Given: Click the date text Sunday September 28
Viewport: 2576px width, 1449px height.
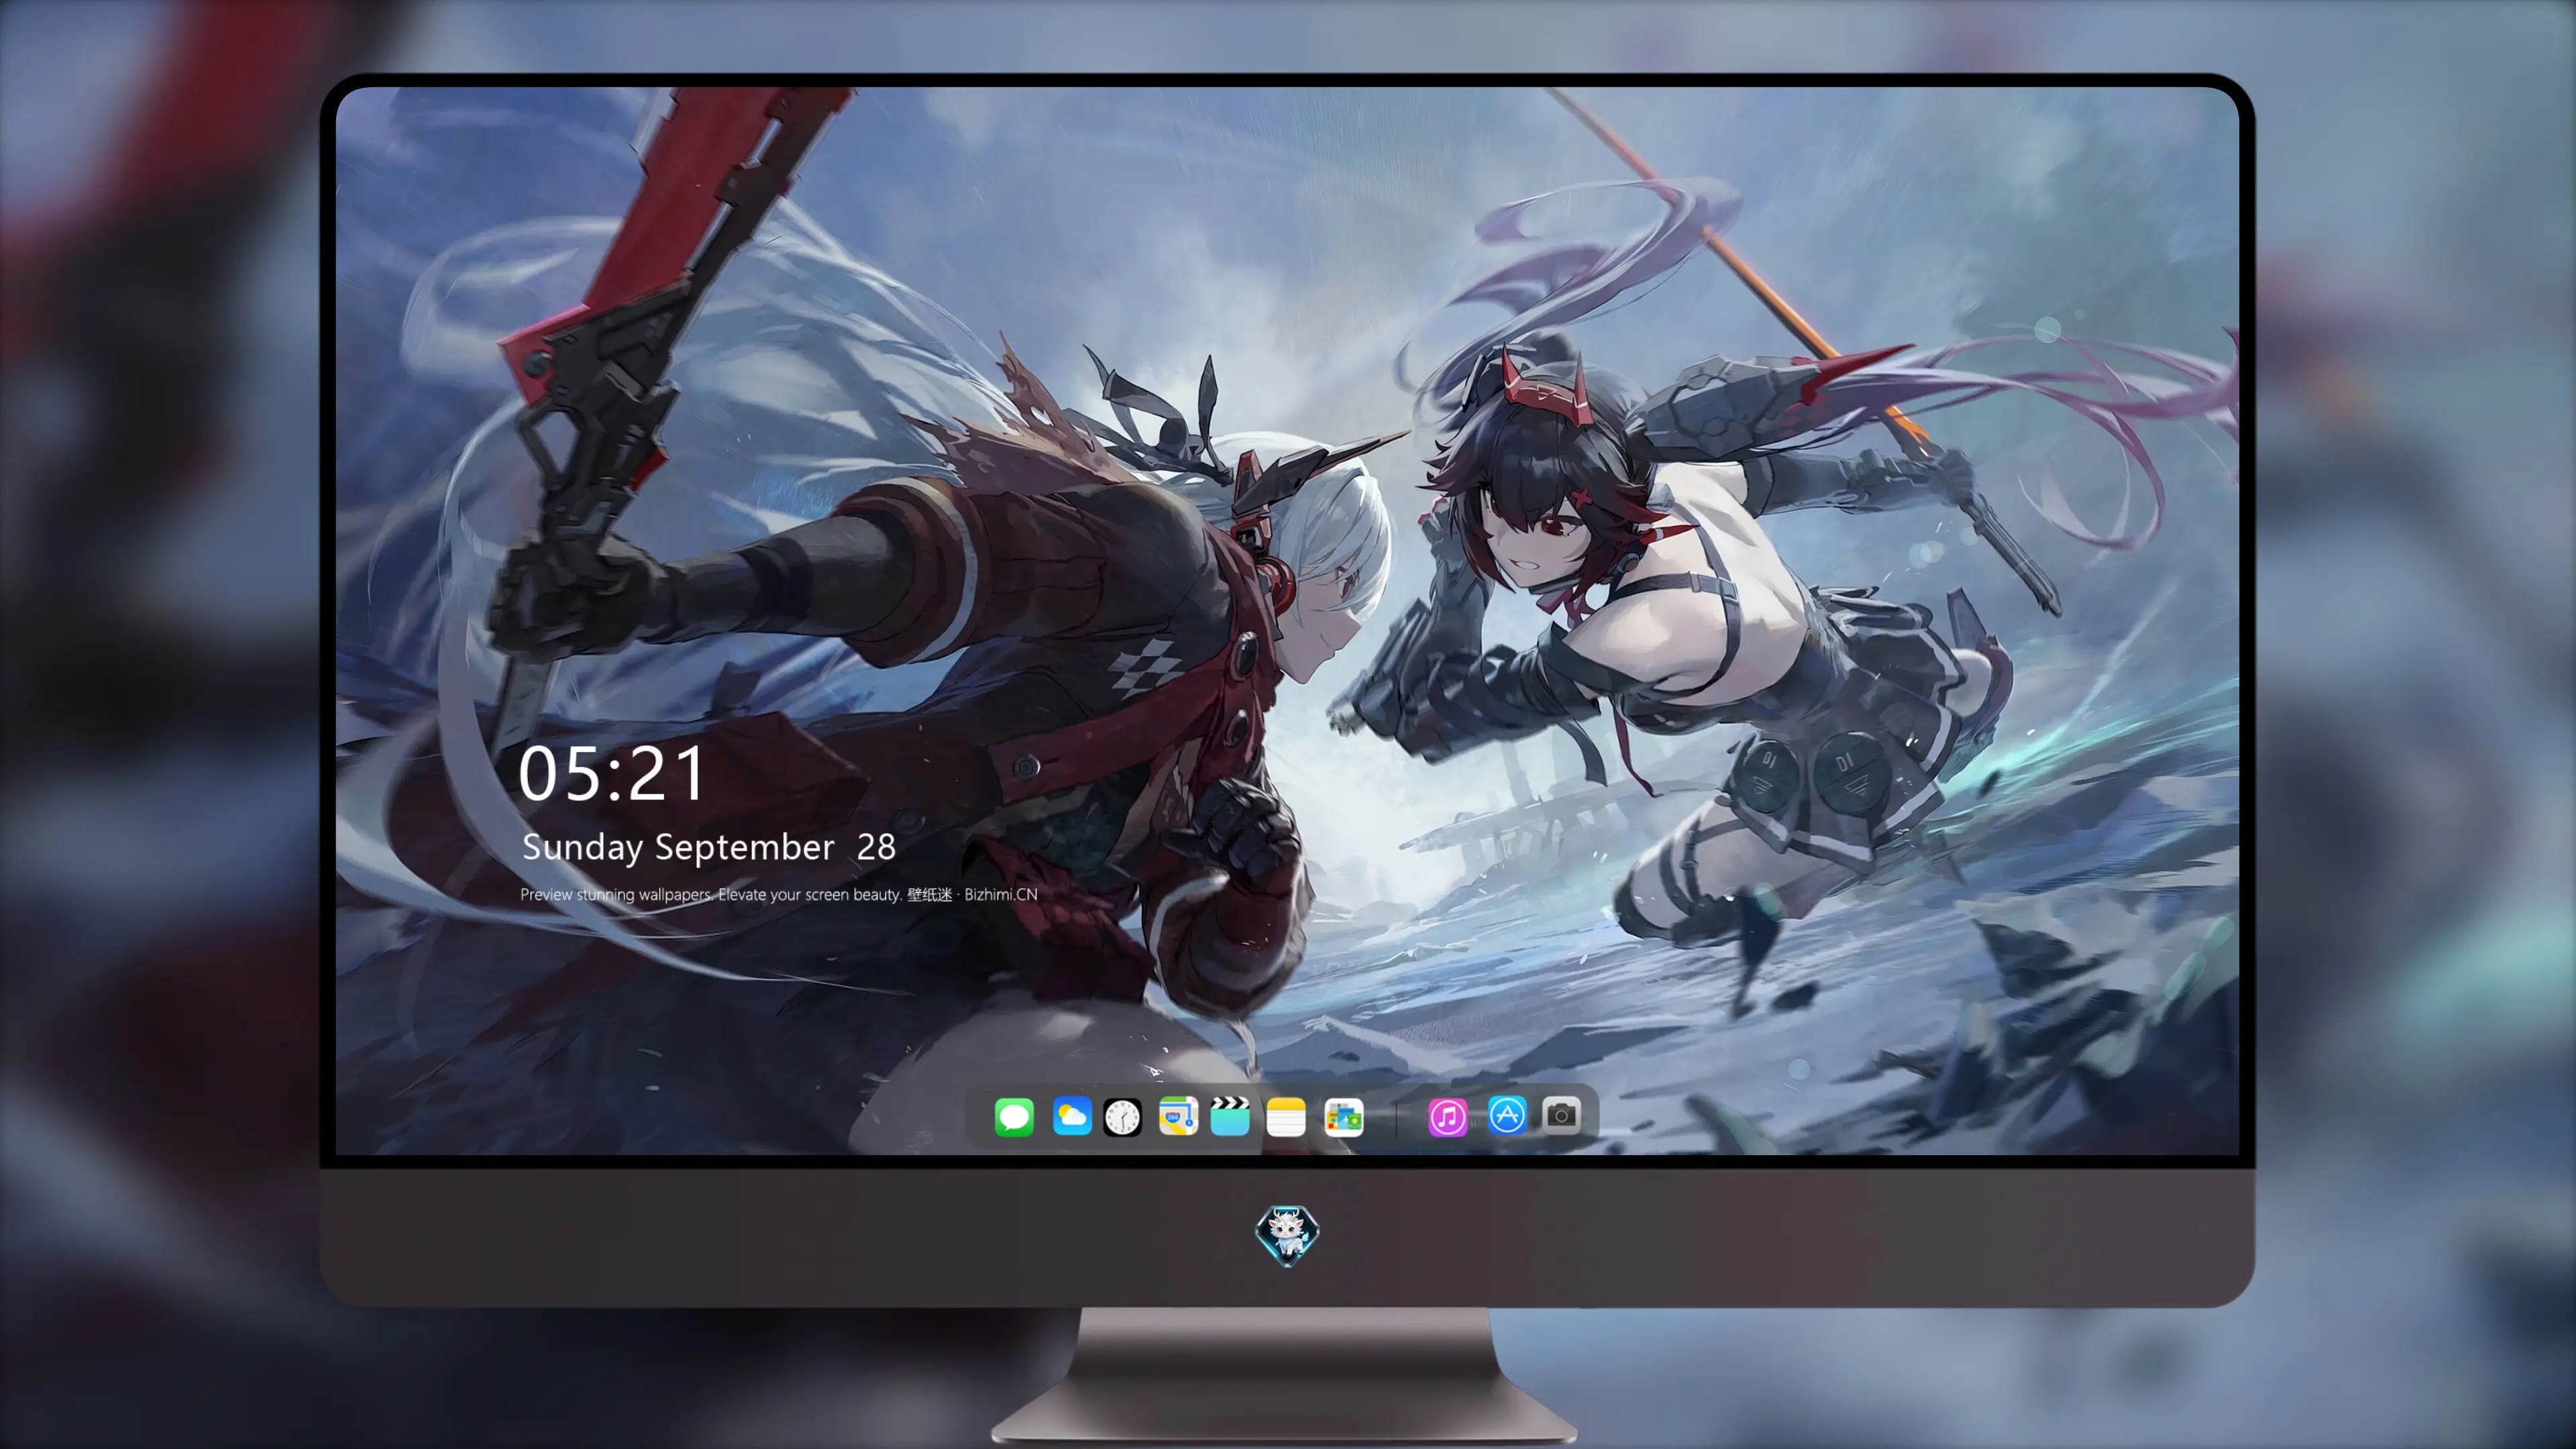Looking at the screenshot, I should (708, 847).
